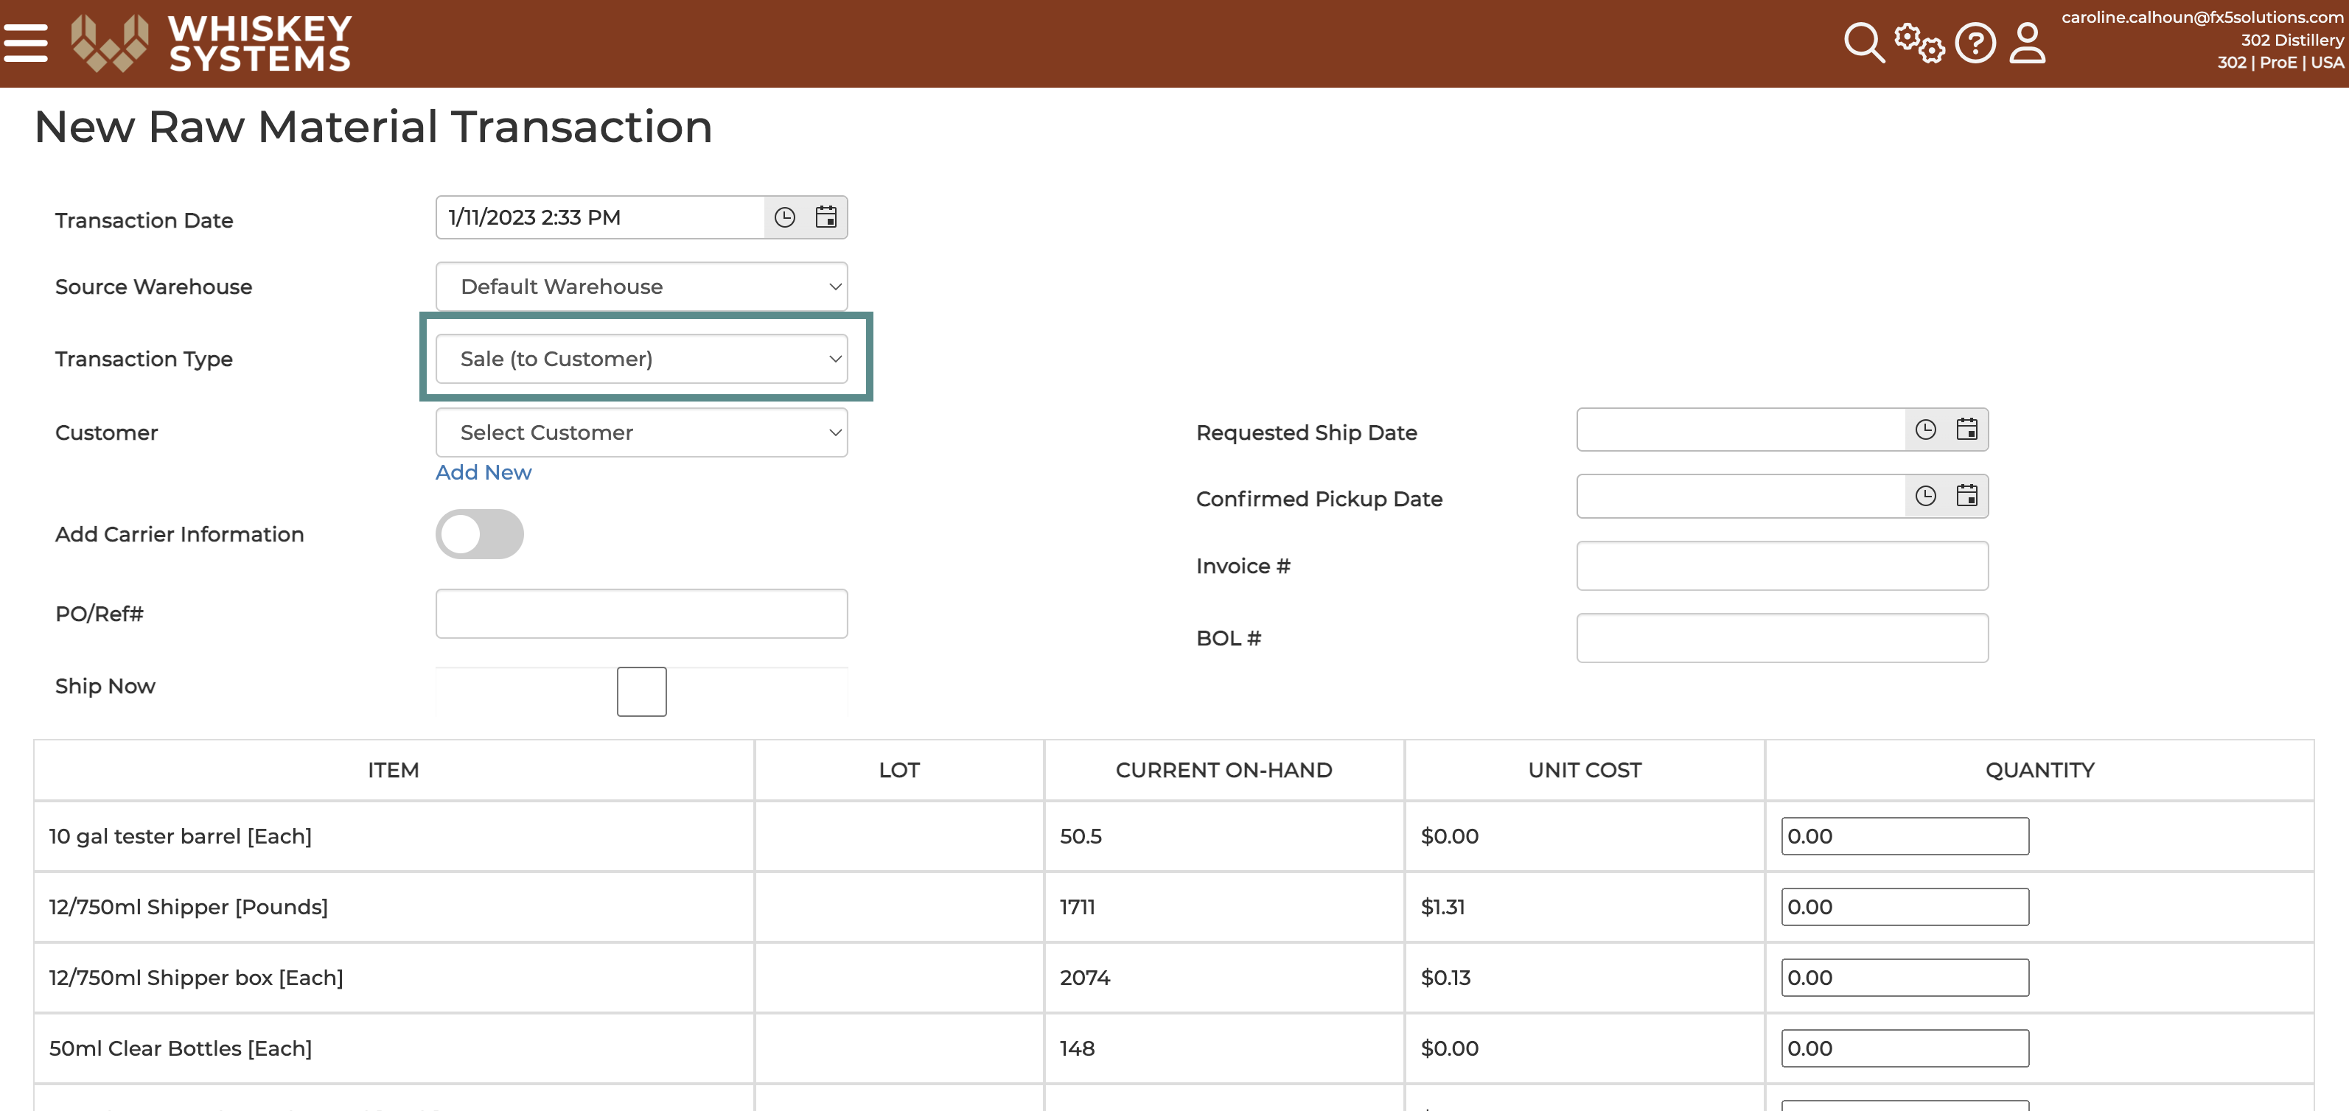
Task: Open time picker for Confirmed Pickup Date
Action: point(1925,496)
